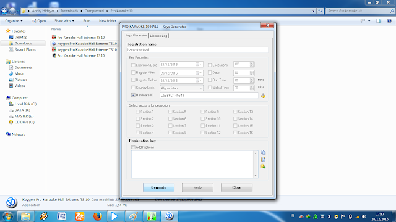Open DATA (D:) drive

(x=19, y=110)
